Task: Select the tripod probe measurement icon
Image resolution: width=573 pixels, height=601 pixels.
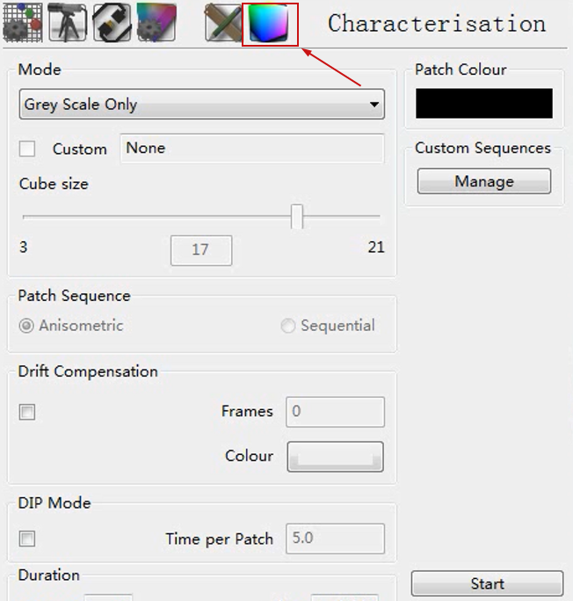Action: tap(68, 23)
